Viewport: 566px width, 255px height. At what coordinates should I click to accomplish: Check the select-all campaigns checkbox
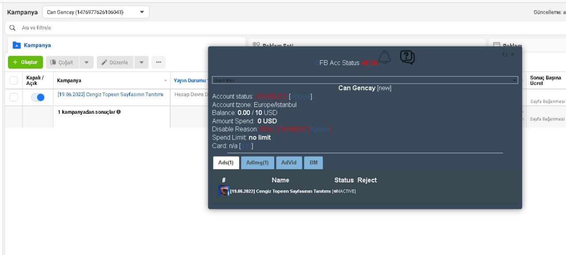[x=14, y=81]
